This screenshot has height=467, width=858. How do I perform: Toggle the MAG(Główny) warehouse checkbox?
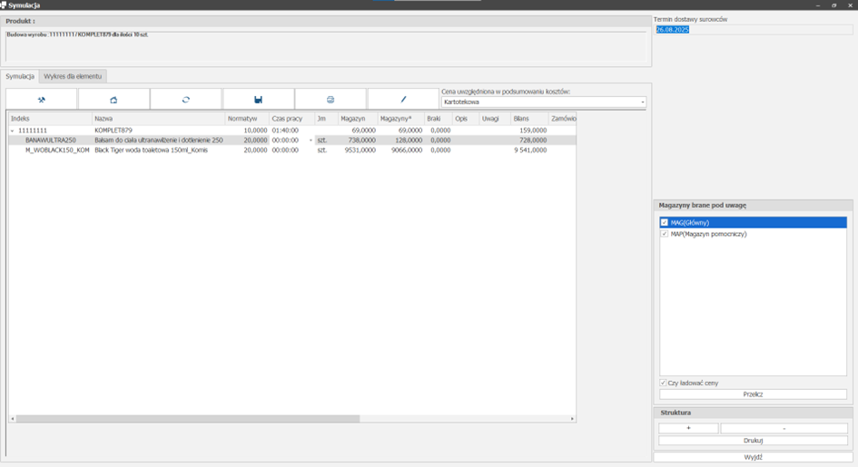[x=665, y=222]
